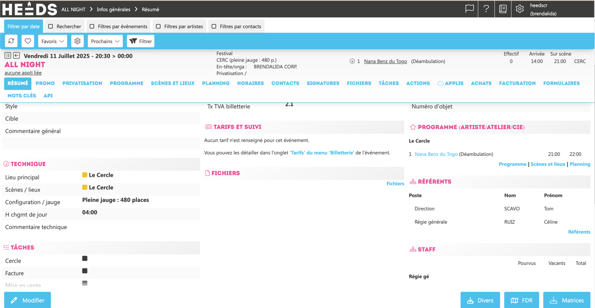Open the PROGRAMME tab
The height and width of the screenshot is (308, 595).
point(127,83)
